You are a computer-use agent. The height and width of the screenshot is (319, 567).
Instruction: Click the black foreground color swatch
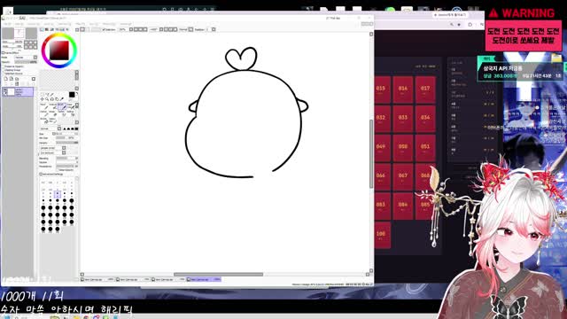tap(72, 95)
